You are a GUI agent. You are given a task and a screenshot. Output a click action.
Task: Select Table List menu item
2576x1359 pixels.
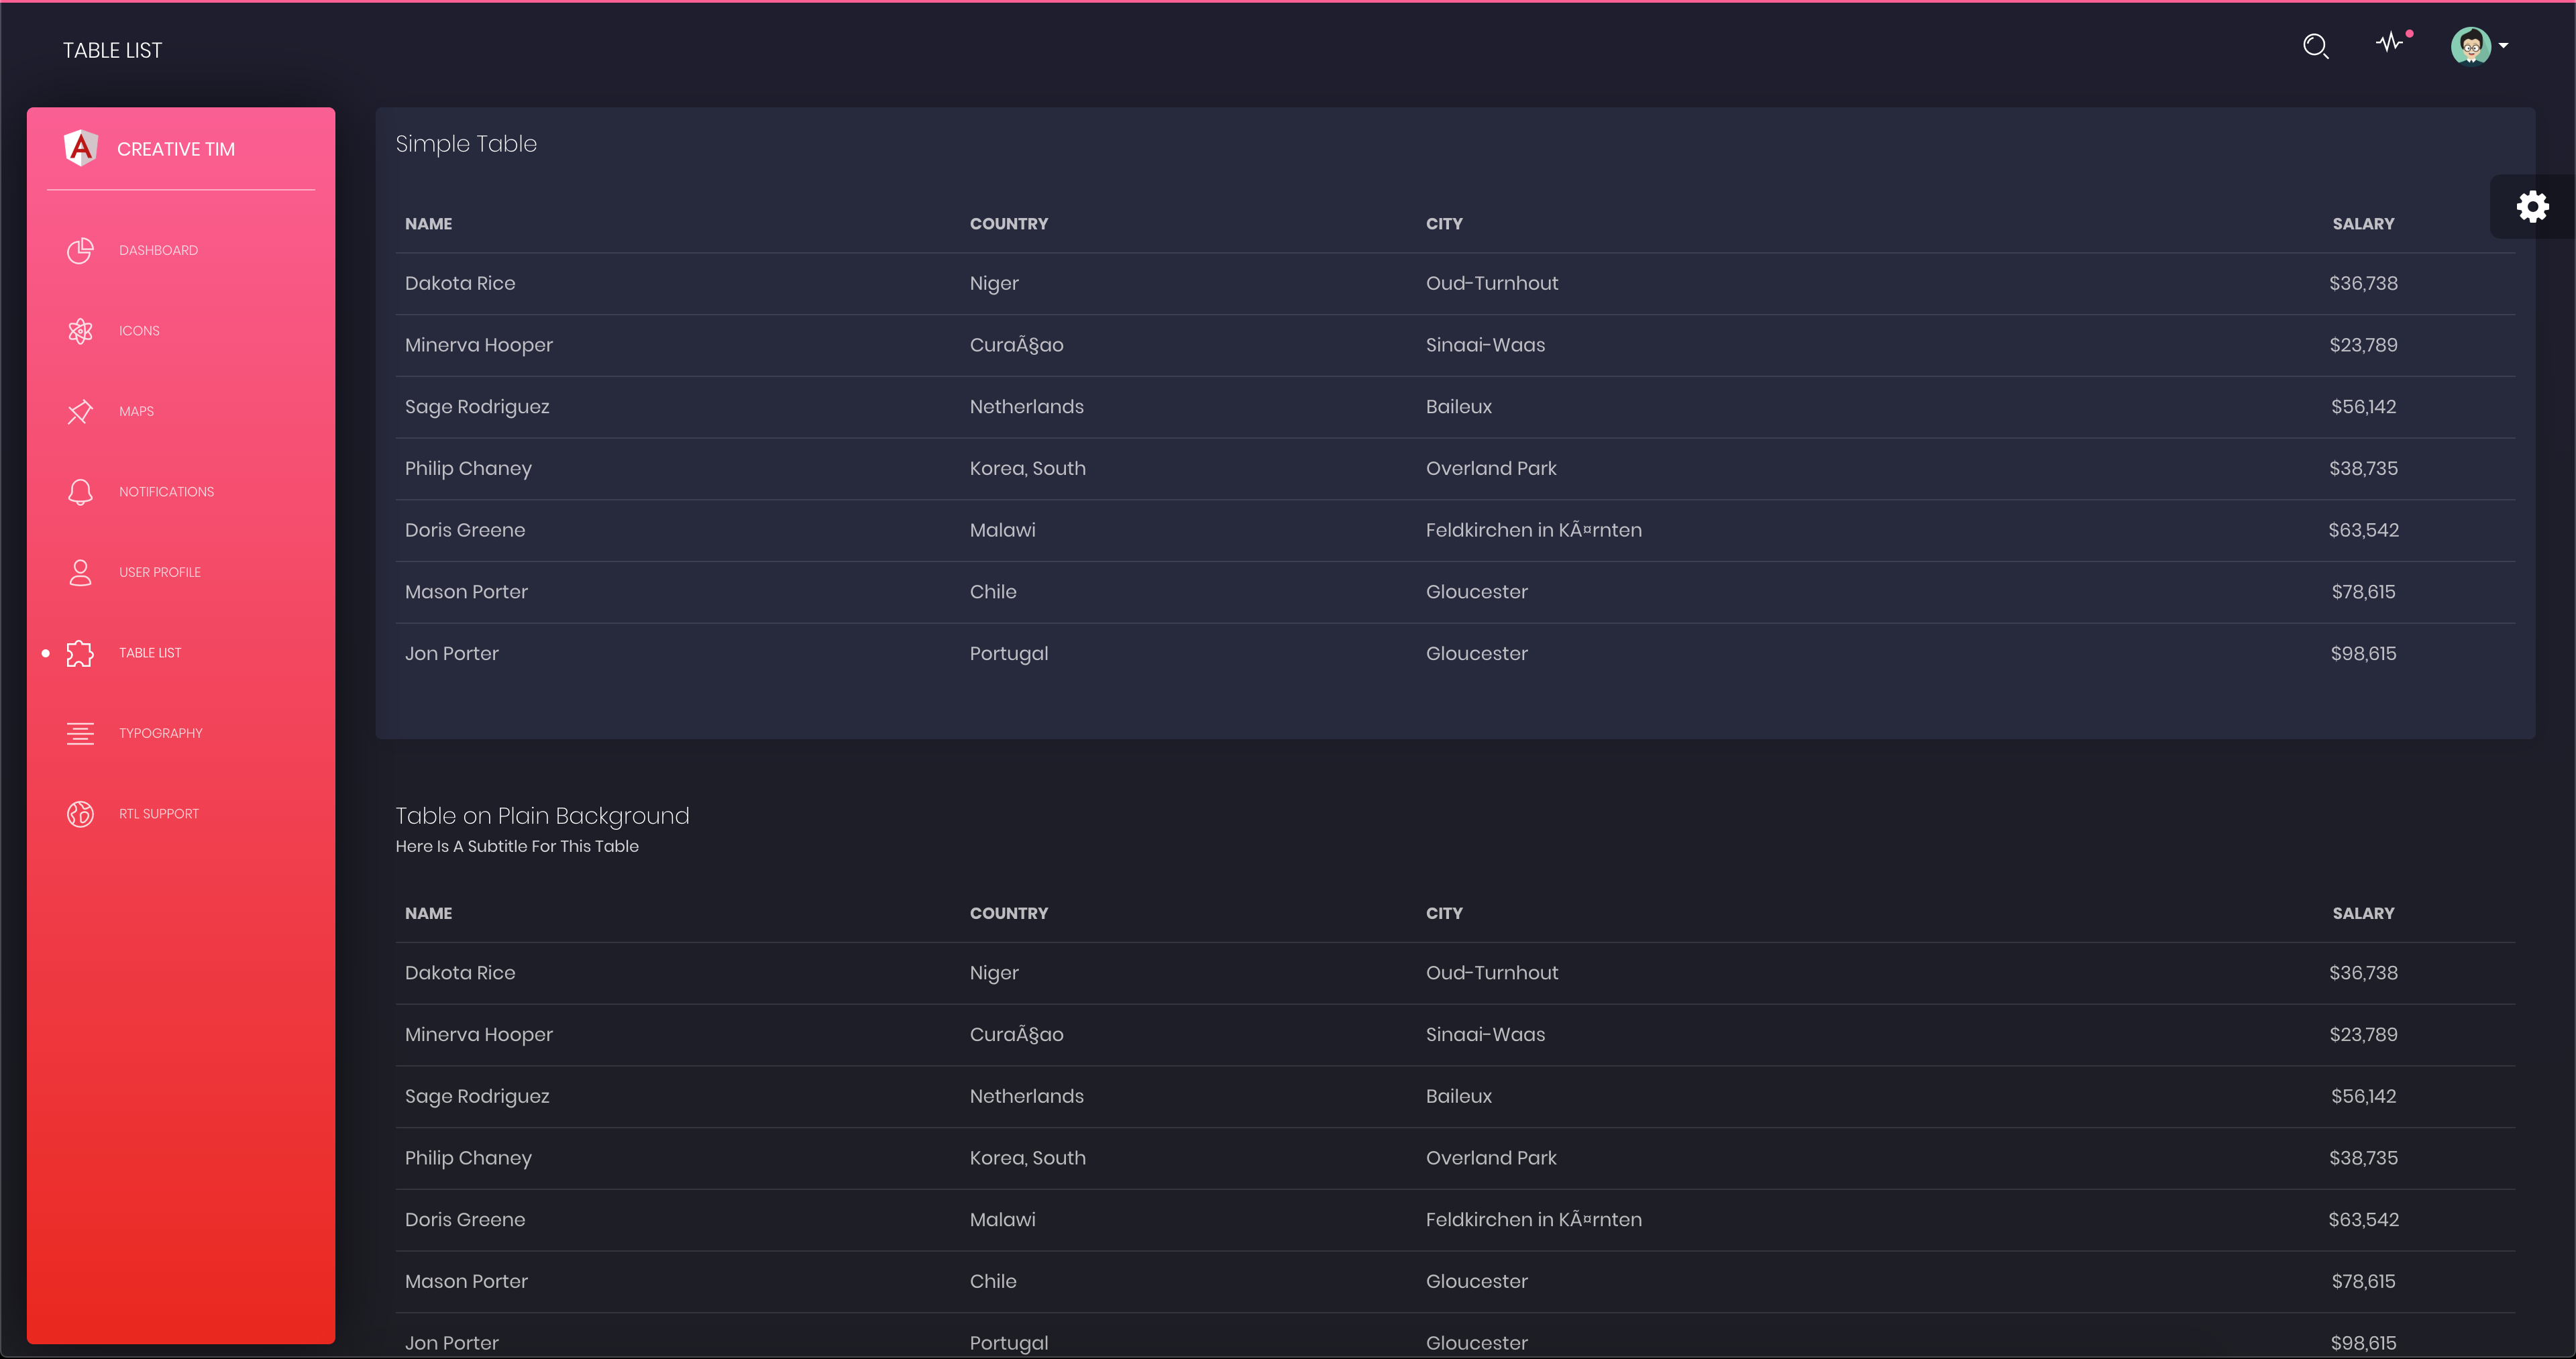click(x=150, y=653)
